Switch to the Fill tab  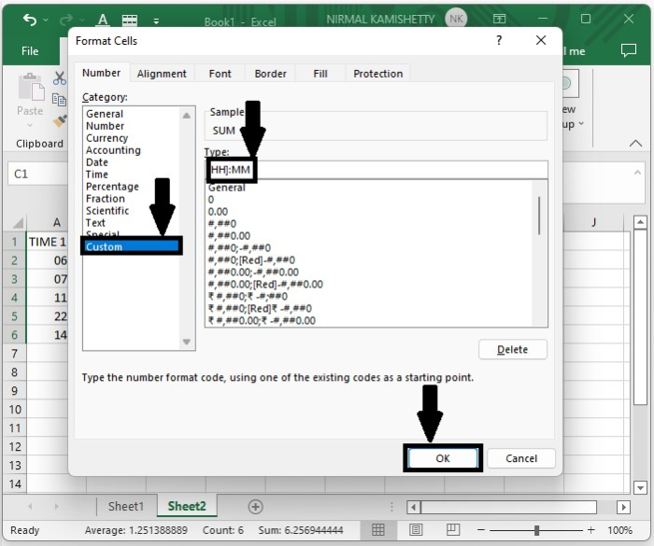coord(320,74)
